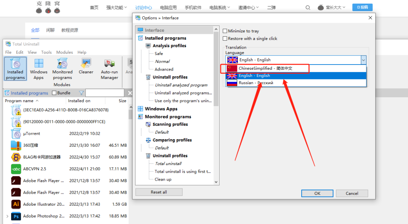Select Clean up tree item
This screenshot has width=408, height=224.
tap(163, 179)
